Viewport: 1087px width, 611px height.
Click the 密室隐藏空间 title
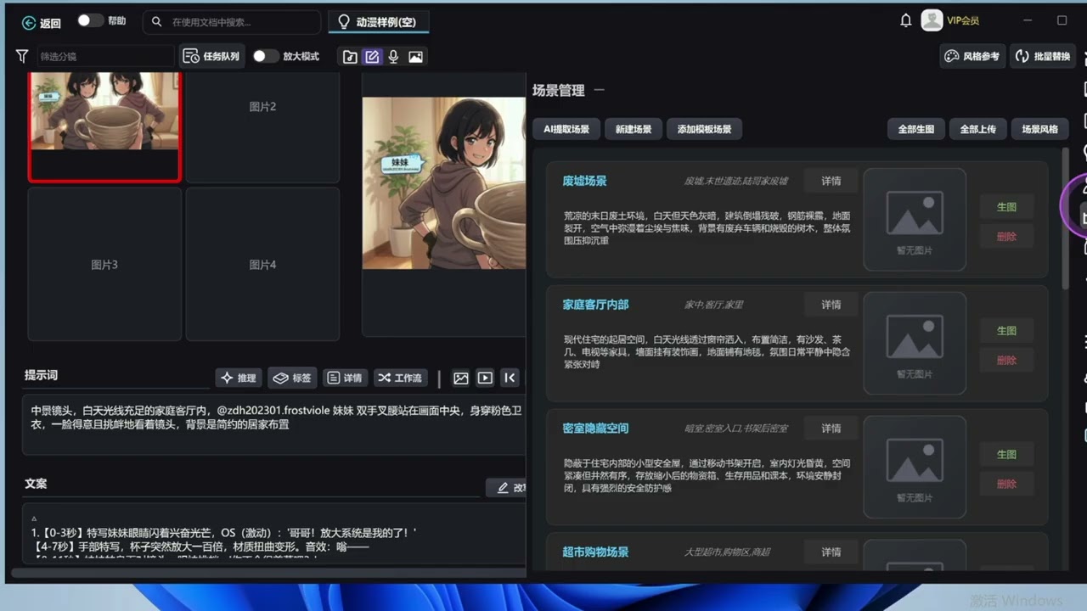(x=595, y=429)
